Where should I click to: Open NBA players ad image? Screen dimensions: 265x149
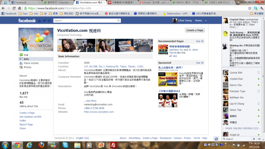(168, 100)
